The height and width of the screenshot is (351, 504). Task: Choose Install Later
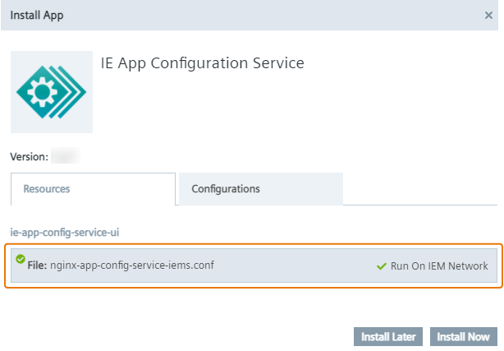388,336
